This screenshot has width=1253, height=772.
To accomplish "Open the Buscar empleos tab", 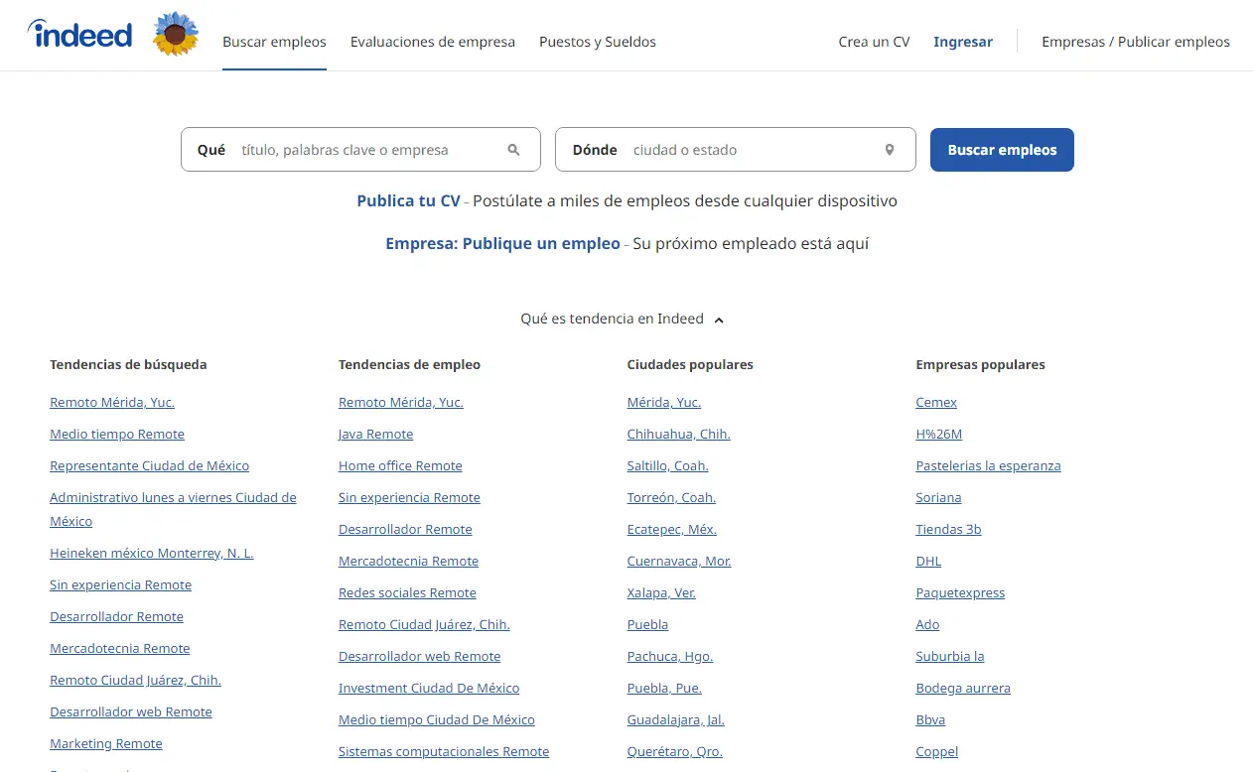I will pyautogui.click(x=274, y=42).
